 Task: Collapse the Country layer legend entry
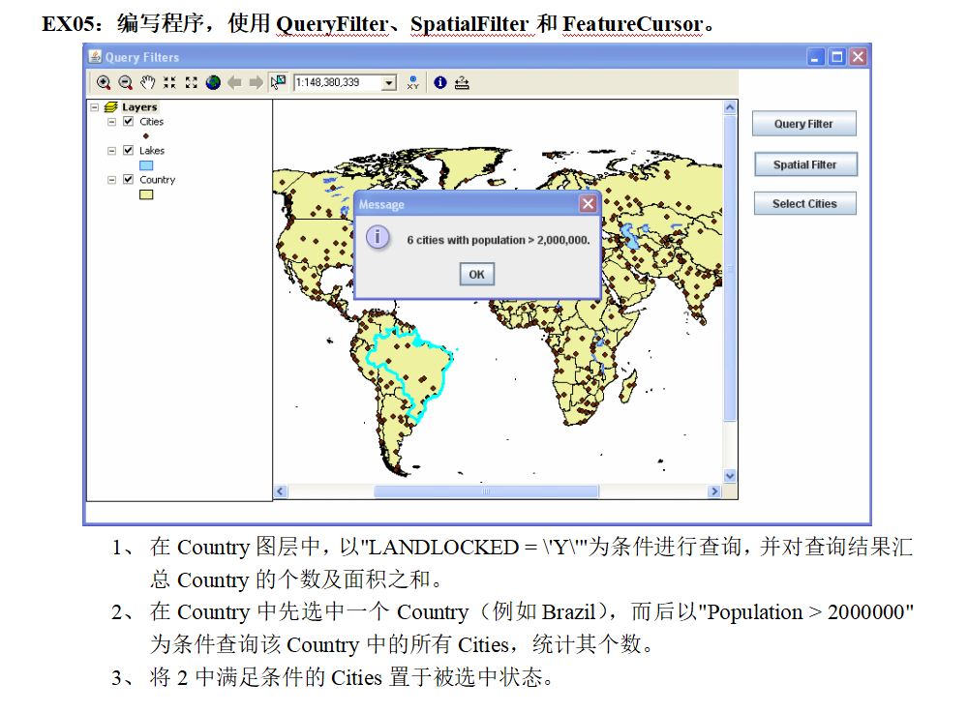click(x=111, y=179)
